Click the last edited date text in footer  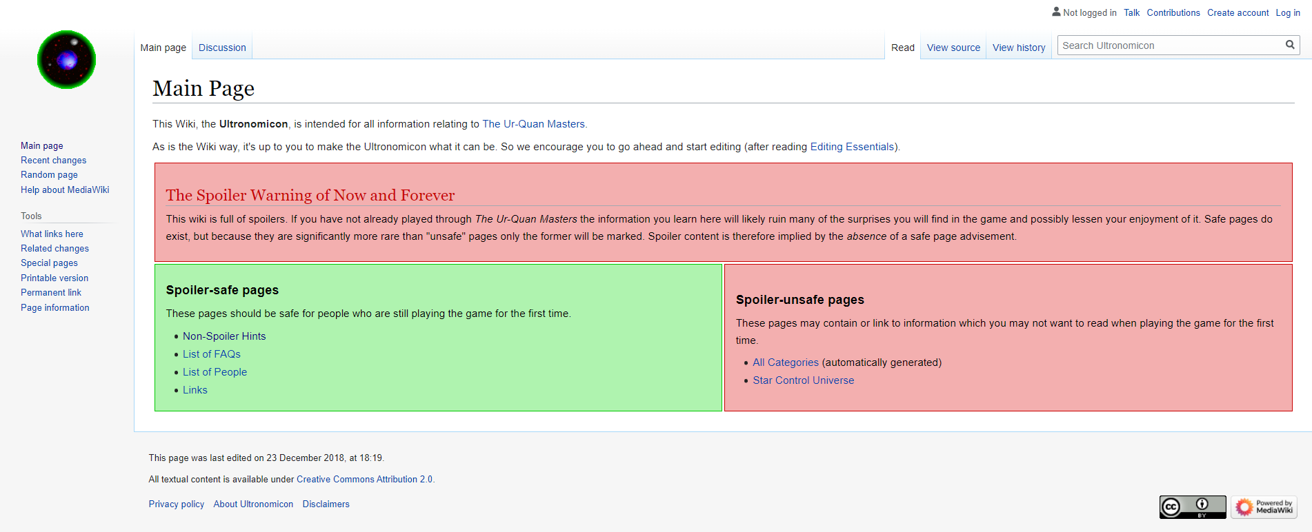tap(266, 458)
